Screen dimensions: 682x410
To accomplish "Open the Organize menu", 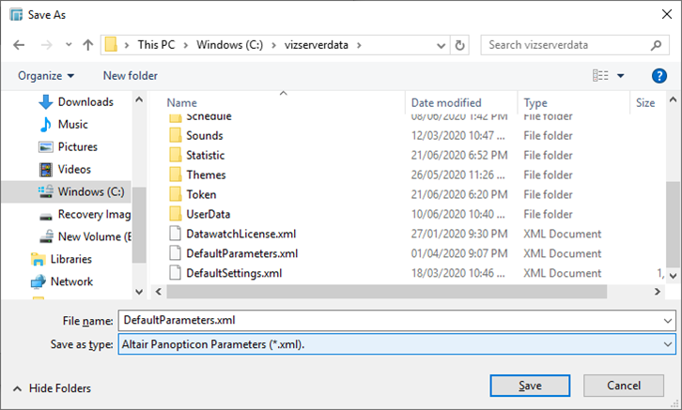I will pyautogui.click(x=45, y=76).
